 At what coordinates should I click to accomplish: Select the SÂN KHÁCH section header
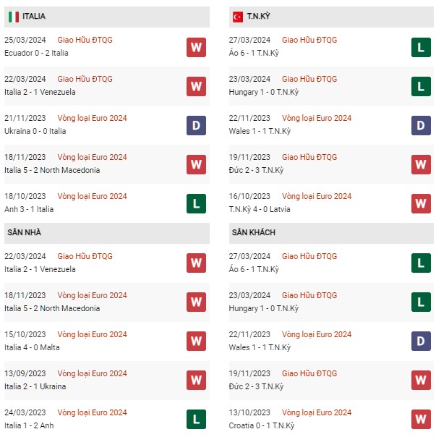[253, 232]
